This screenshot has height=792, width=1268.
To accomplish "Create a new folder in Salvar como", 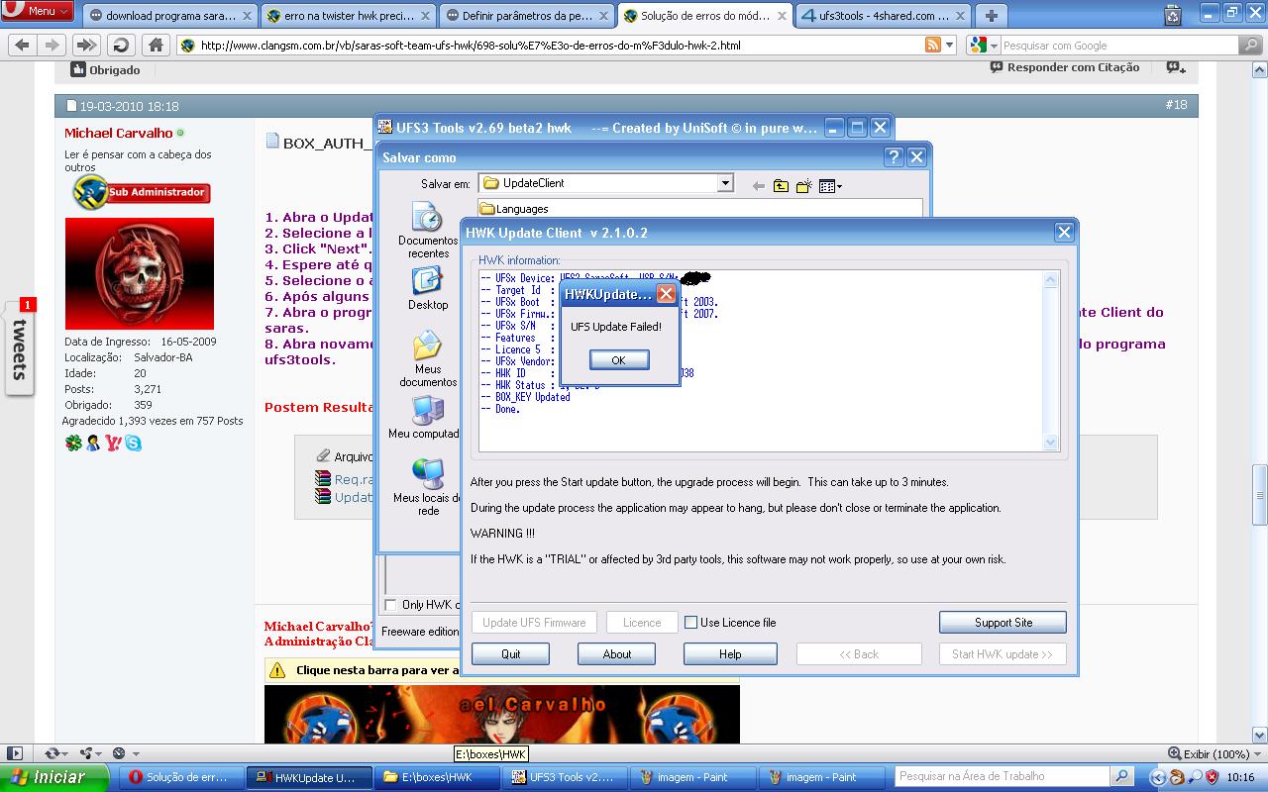I will pyautogui.click(x=804, y=186).
